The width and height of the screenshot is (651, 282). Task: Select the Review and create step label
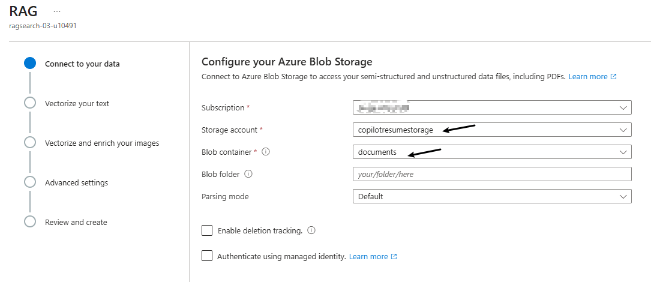click(x=76, y=222)
